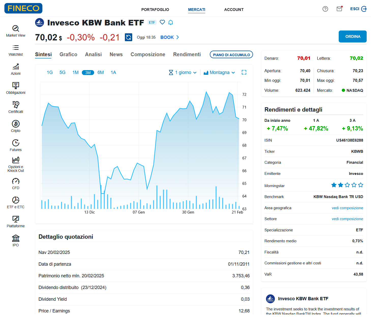371x317 pixels.
Task: Click the ISIN value US46138E6288
Action: pyautogui.click(x=350, y=140)
